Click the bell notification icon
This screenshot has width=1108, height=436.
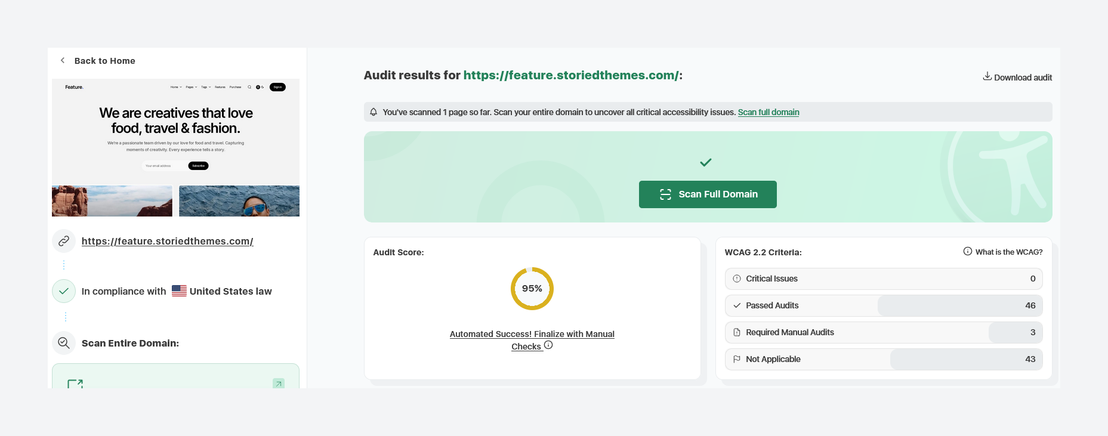pyautogui.click(x=374, y=112)
